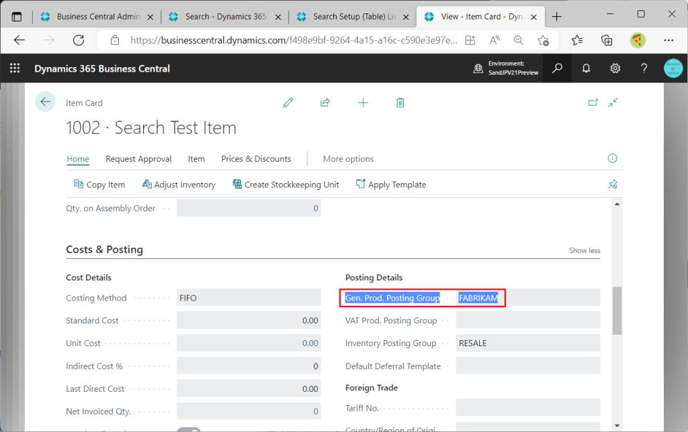This screenshot has height=432, width=688.
Task: Switch to Business Central Admin browser tab
Action: [x=97, y=17]
